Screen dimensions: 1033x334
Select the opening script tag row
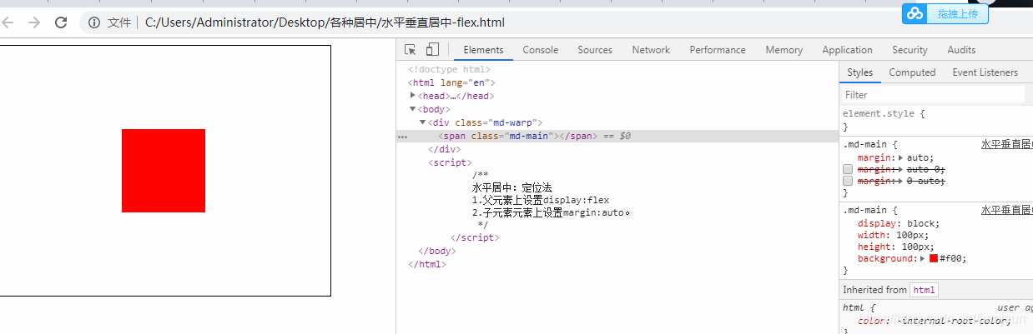click(x=450, y=162)
